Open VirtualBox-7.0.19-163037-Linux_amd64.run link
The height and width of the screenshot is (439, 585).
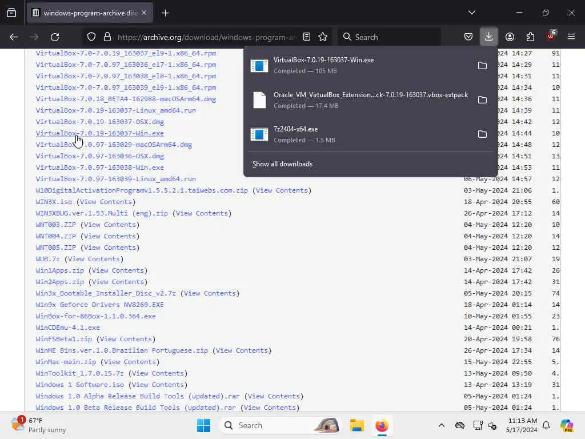(115, 110)
